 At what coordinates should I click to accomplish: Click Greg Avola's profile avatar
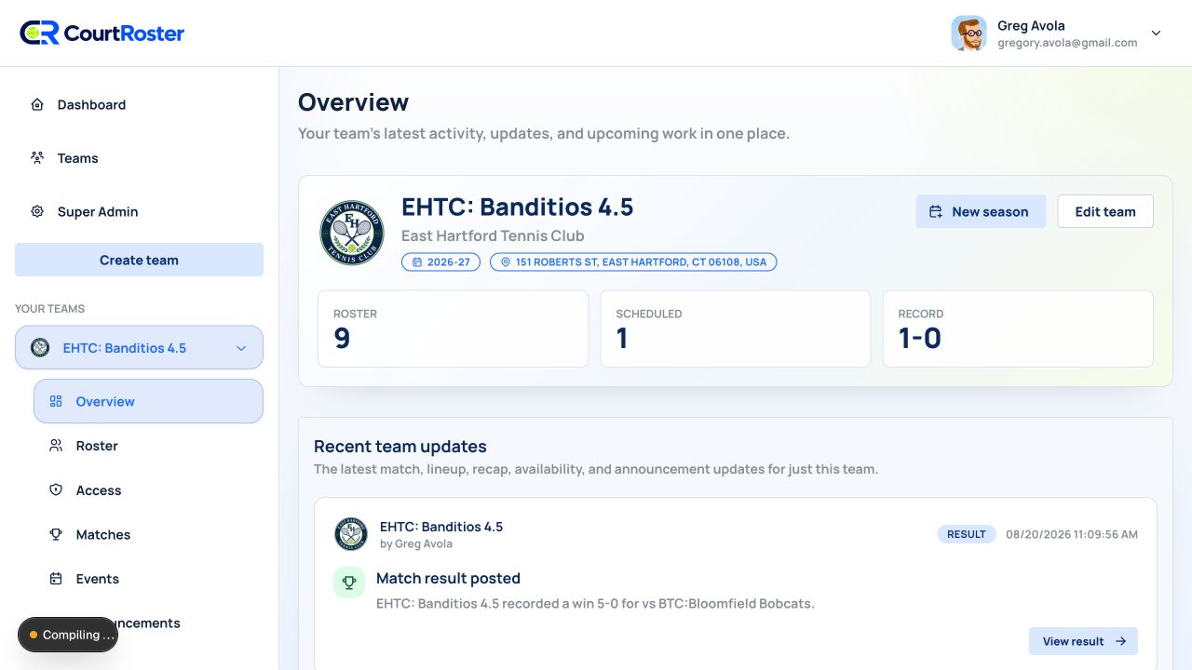click(969, 33)
